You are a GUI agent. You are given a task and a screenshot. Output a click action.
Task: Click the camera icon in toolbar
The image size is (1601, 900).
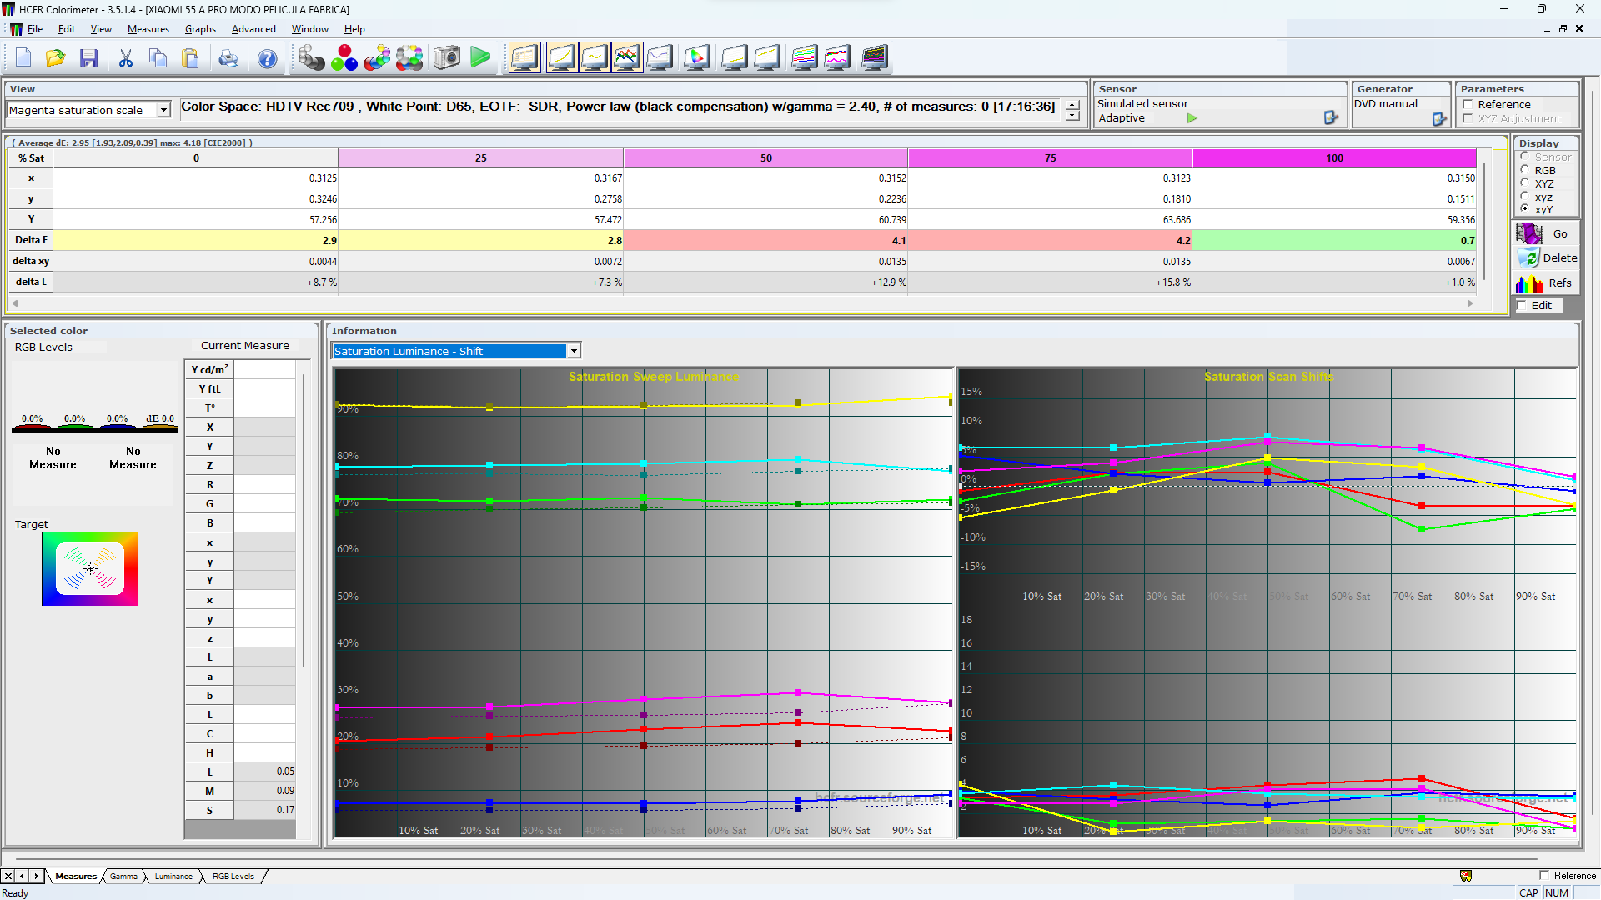pos(447,57)
